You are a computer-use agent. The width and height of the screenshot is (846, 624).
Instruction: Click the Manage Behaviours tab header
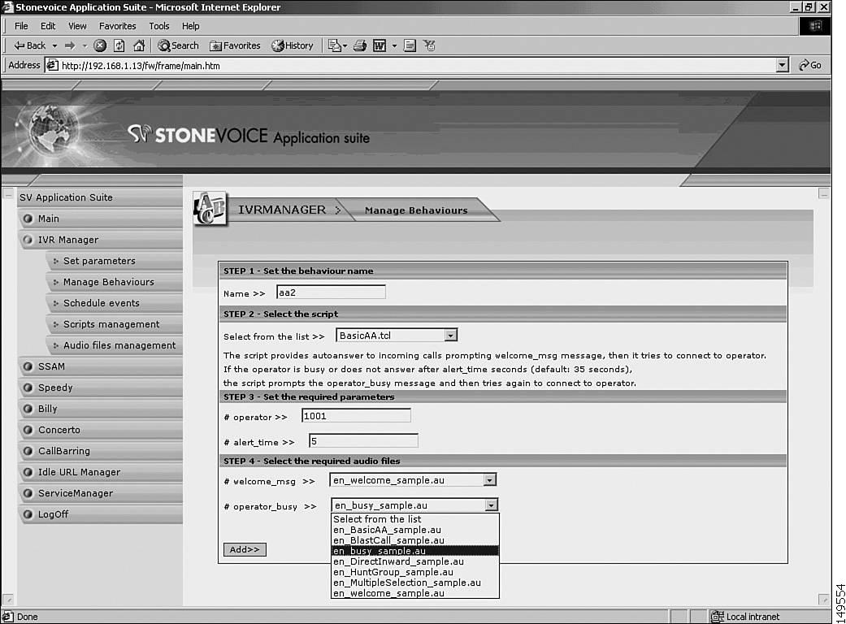[x=416, y=210]
